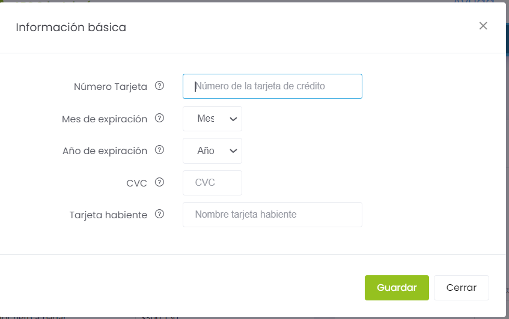Viewport: 509px width, 319px height.
Task: Click into the CVC input box
Action: [x=212, y=183]
